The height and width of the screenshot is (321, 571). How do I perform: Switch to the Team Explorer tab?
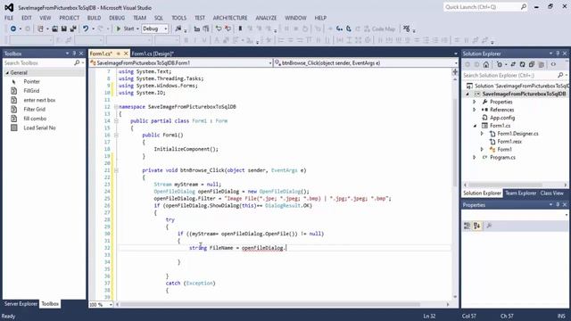(x=520, y=193)
